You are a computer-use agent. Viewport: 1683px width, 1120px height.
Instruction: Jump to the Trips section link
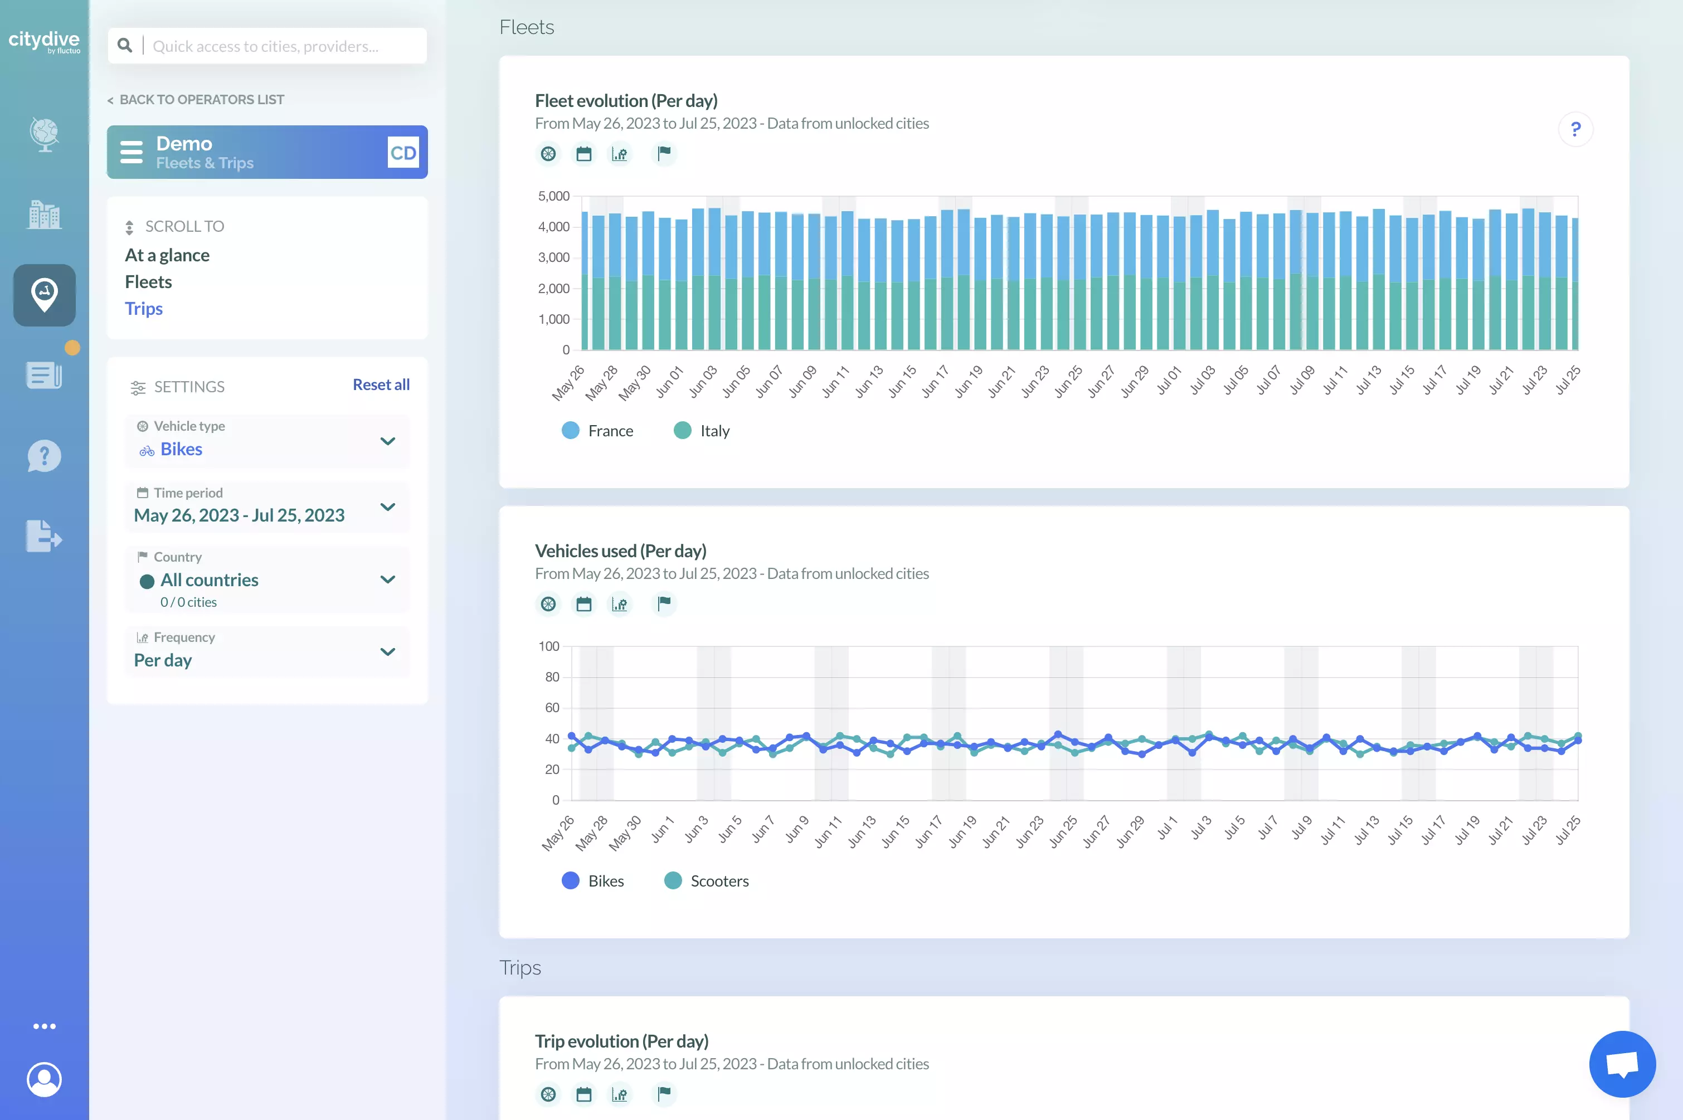[x=144, y=309]
